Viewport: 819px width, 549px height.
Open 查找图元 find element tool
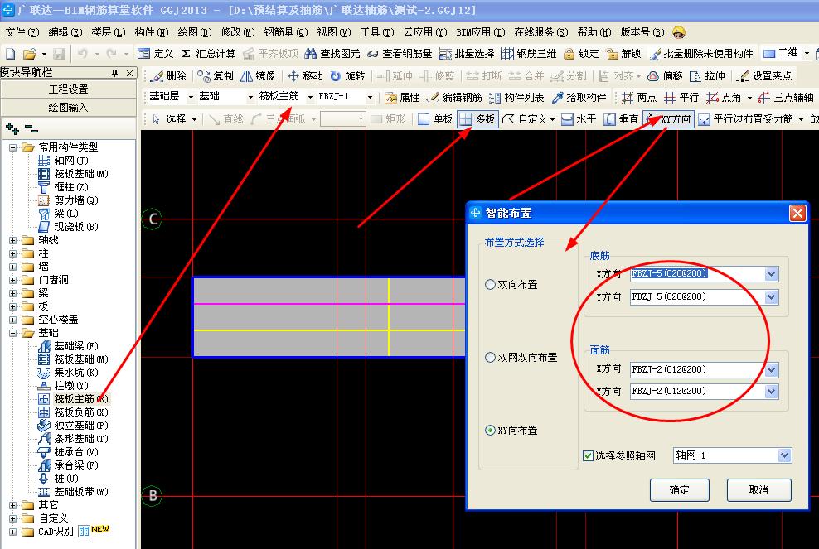(x=332, y=54)
